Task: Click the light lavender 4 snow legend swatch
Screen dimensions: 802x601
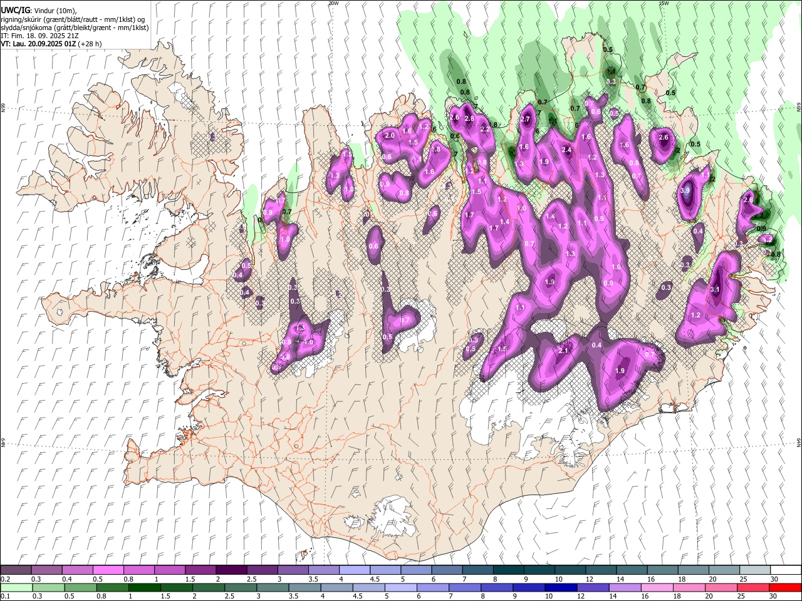Action: pos(355,570)
